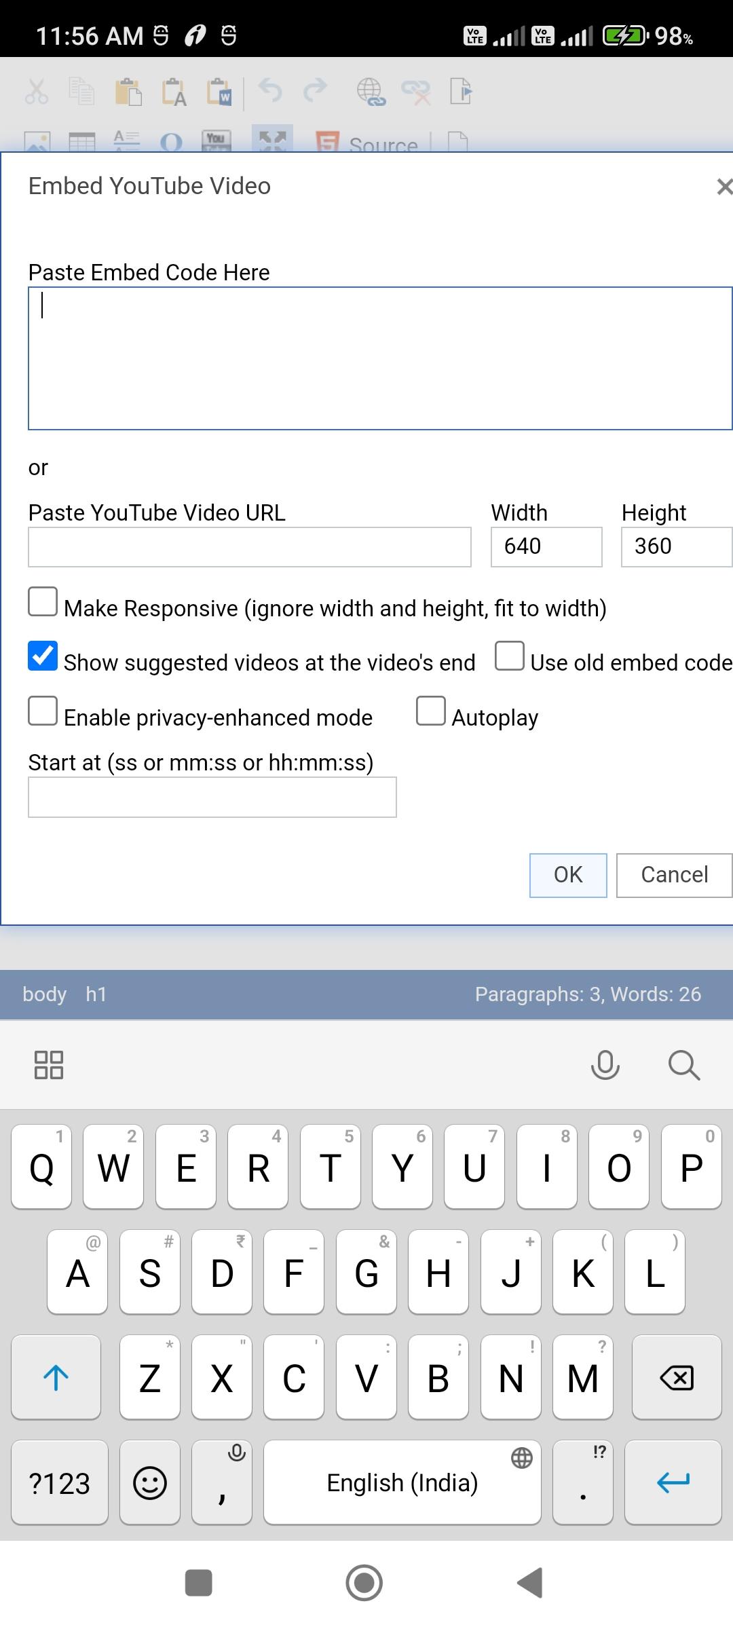
Task: Enable privacy-enhanced mode checkbox
Action: (x=43, y=711)
